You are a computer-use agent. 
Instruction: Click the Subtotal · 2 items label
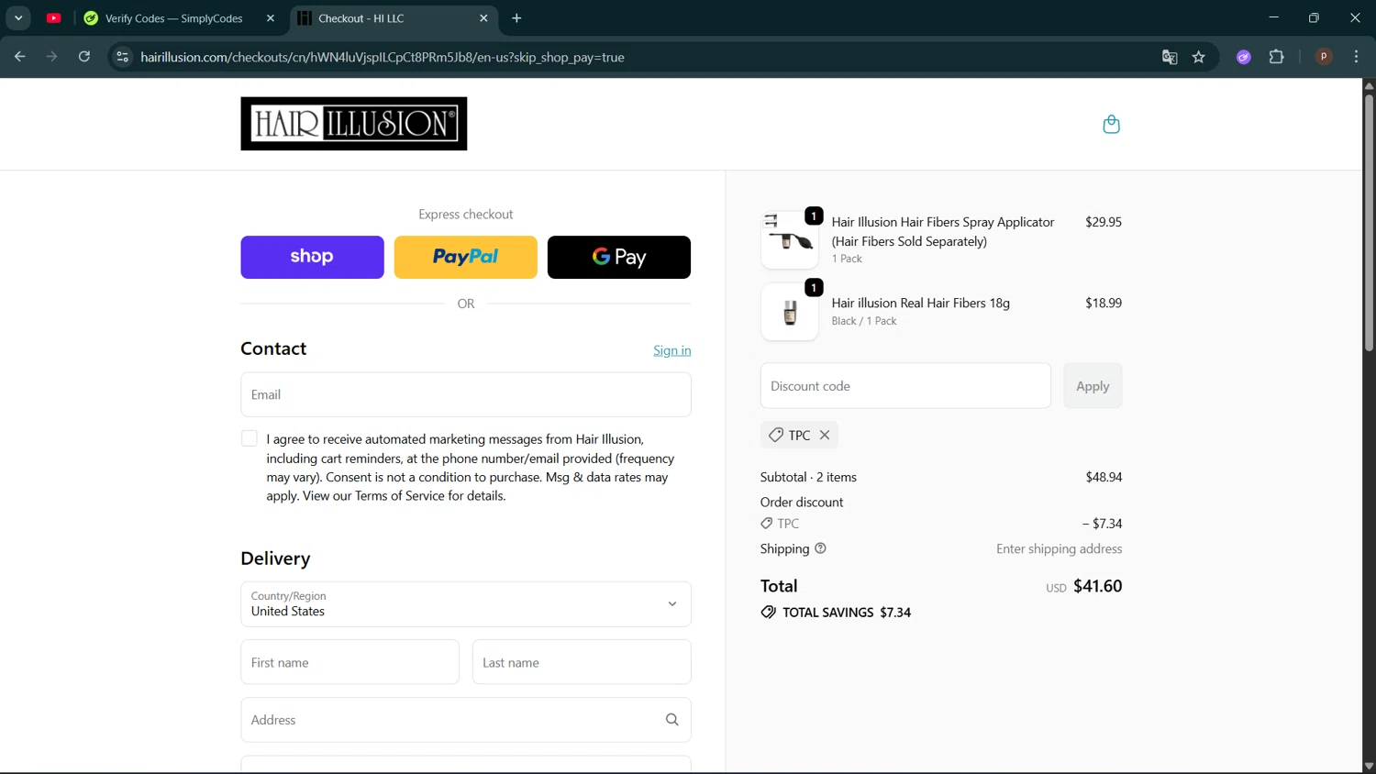(808, 477)
